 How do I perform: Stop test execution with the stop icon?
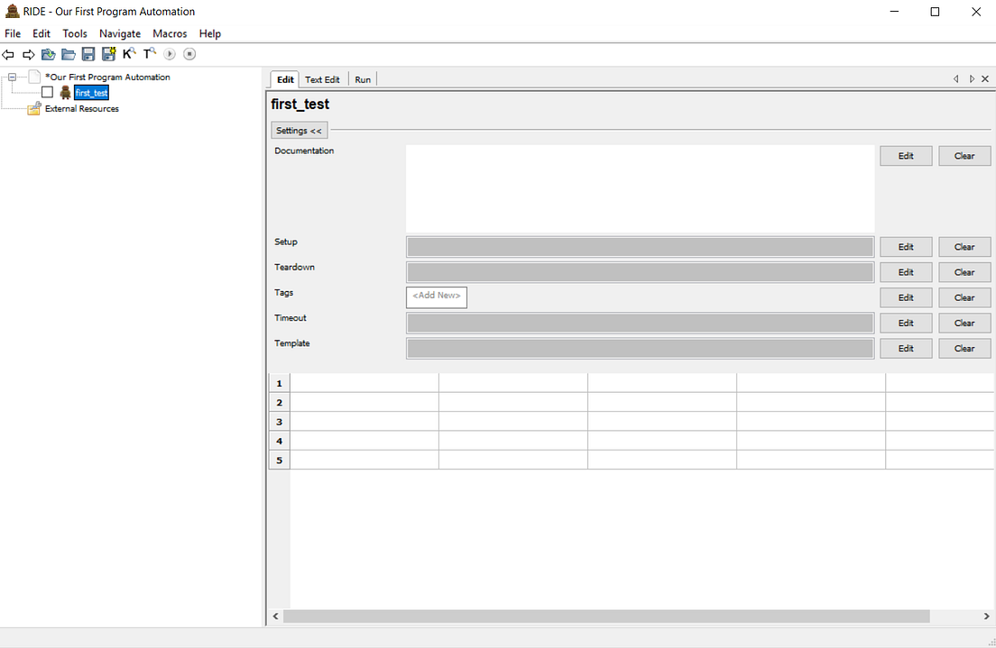[189, 54]
